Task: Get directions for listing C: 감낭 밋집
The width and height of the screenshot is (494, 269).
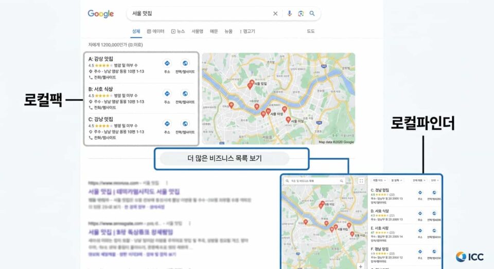Action: pos(167,124)
